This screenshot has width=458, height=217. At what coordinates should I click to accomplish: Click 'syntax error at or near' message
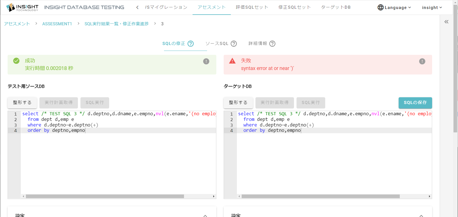tap(267, 68)
